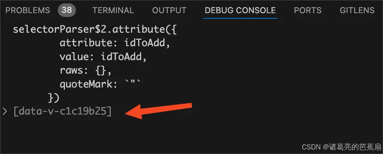Select the 'attribute: idToAdd,' line
Viewport: 383px width, 154px height.
(115, 43)
